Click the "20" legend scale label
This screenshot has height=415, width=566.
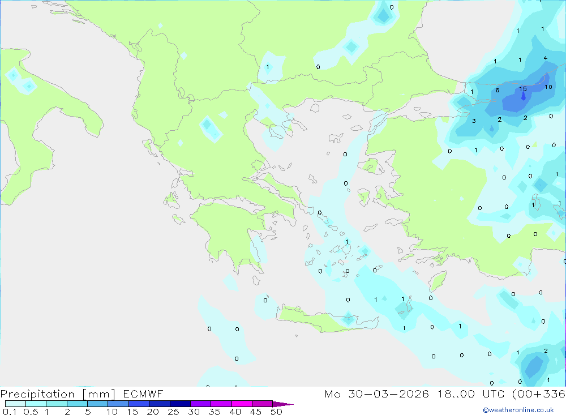[153, 412]
